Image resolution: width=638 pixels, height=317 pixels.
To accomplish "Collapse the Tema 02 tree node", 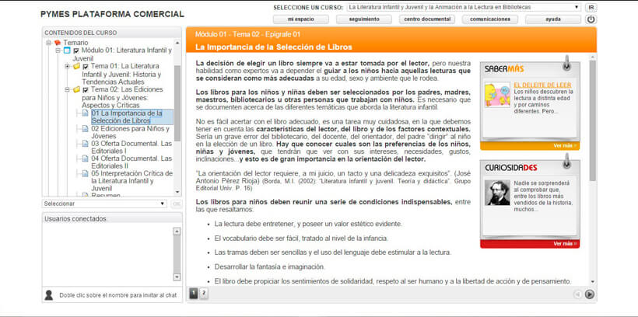I will click(67, 89).
